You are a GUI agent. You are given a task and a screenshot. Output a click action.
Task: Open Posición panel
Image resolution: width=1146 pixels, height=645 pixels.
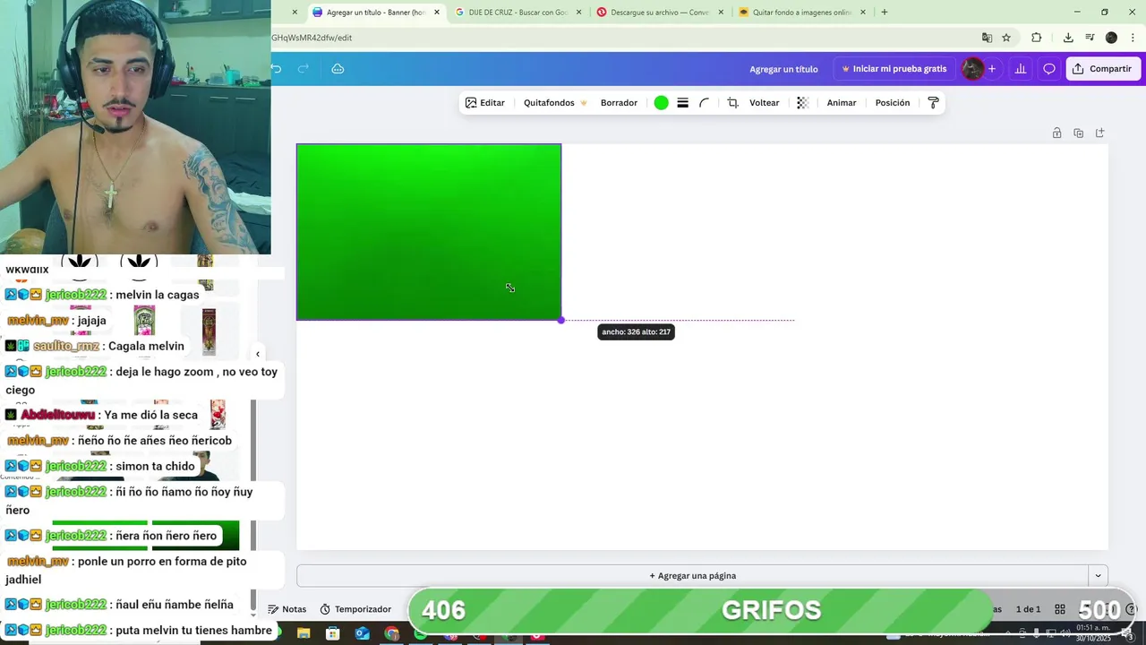(893, 103)
